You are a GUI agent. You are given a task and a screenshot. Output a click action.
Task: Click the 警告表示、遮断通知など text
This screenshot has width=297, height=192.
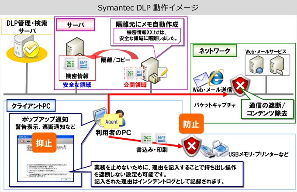click(x=45, y=127)
